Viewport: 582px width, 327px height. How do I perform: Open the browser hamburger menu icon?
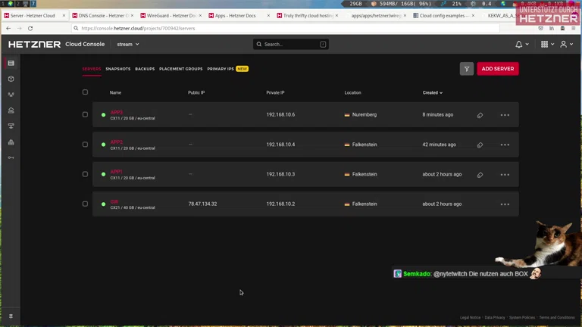(574, 28)
